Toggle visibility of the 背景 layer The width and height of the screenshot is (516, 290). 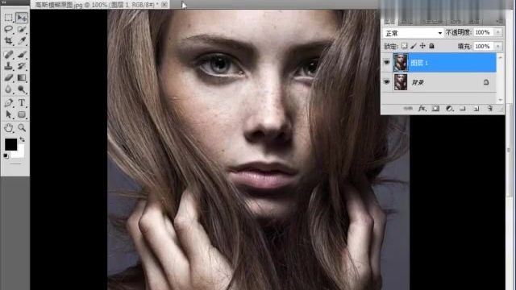(x=387, y=82)
